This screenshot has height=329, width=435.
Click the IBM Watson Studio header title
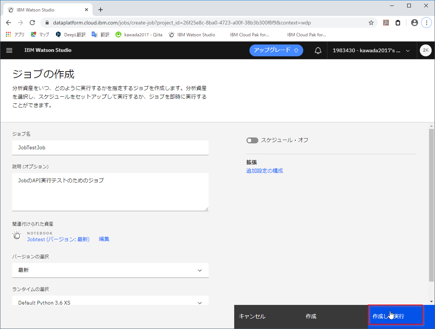(x=48, y=50)
